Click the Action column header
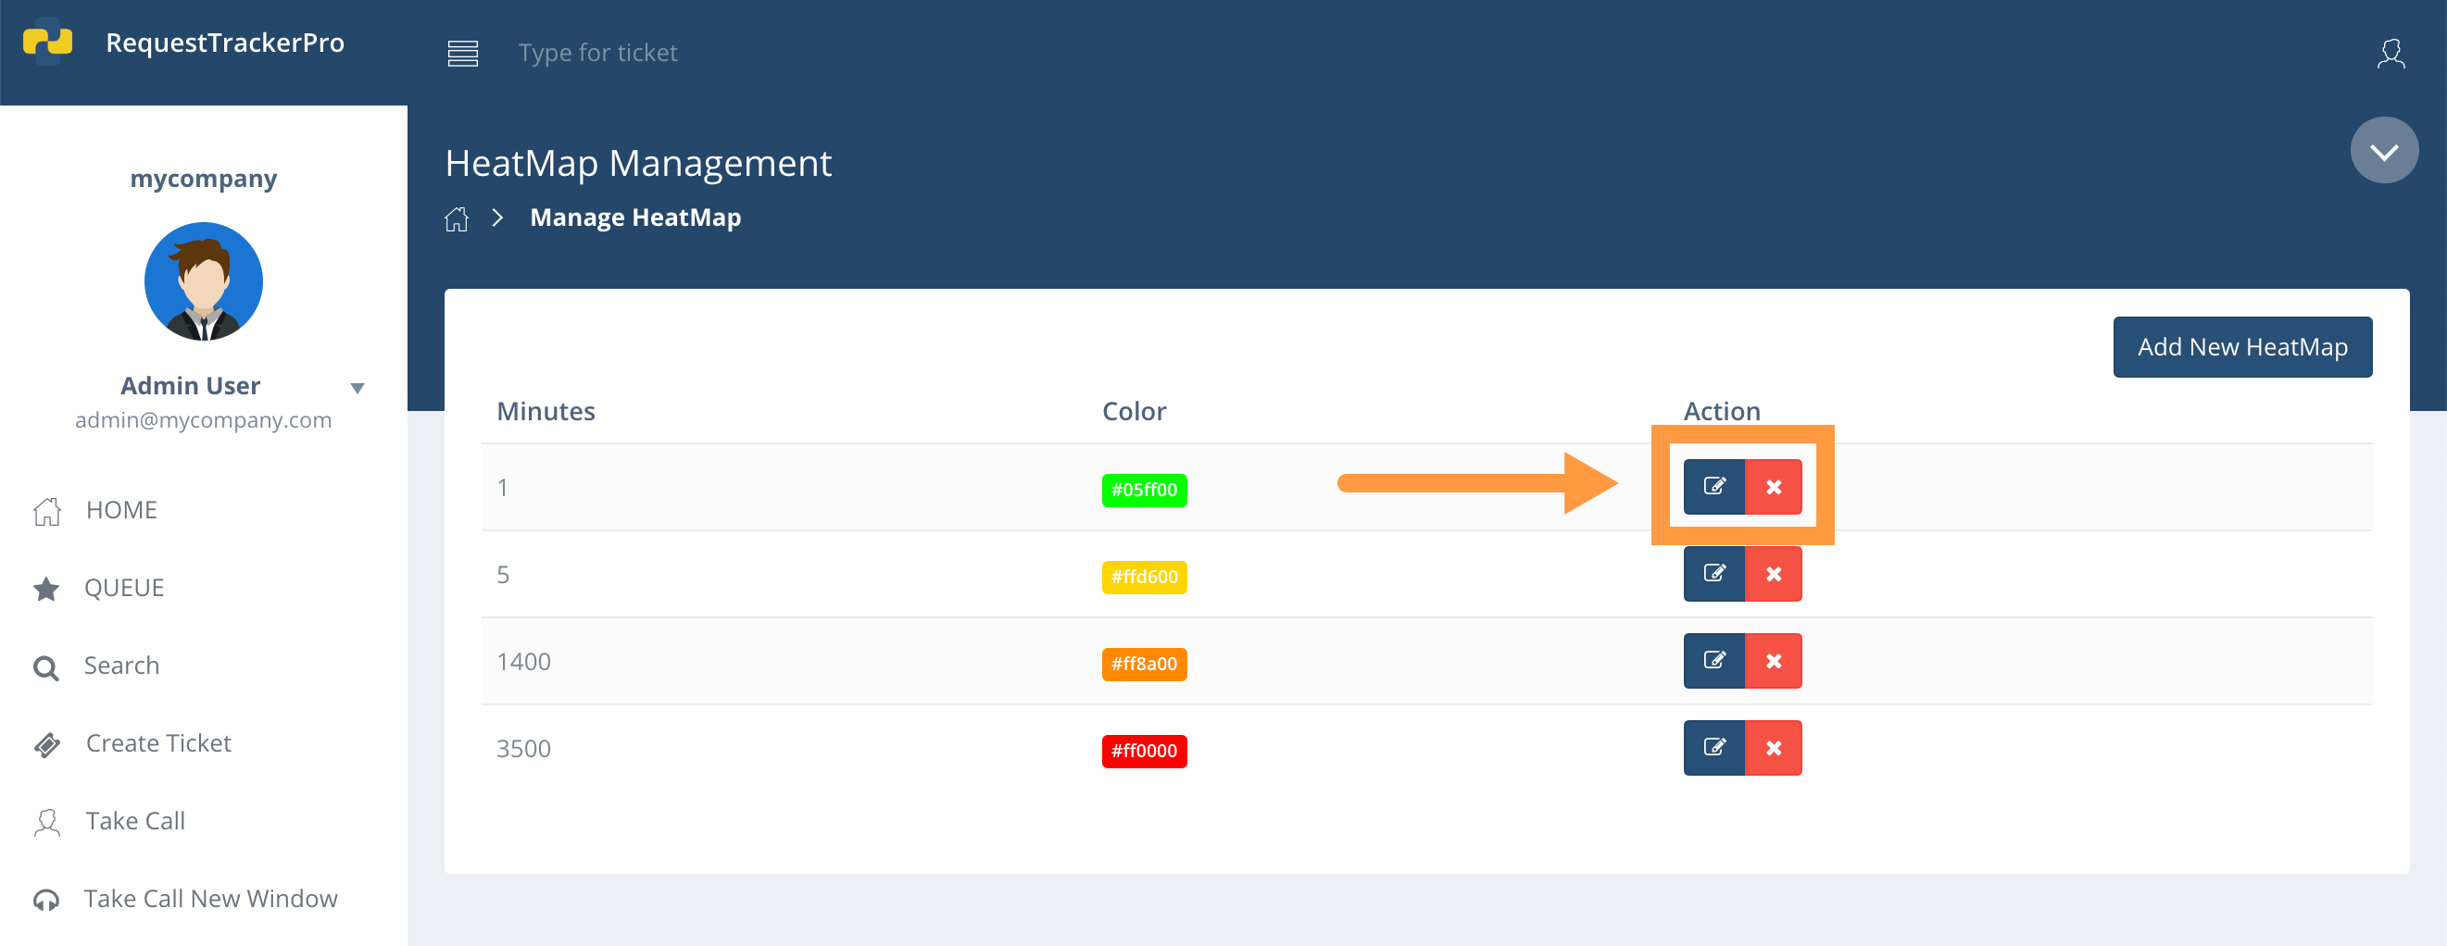The width and height of the screenshot is (2447, 946). [1721, 411]
